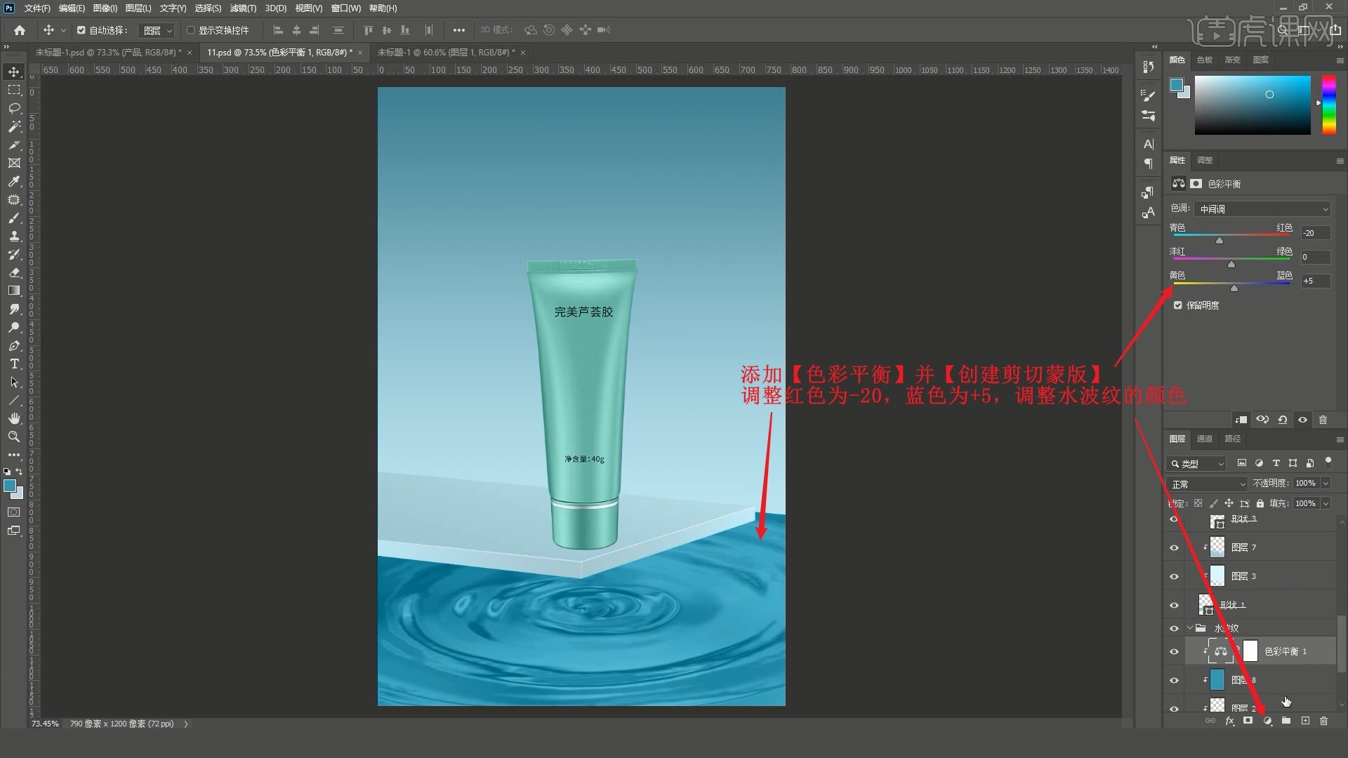Viewport: 1348px width, 758px height.
Task: Click the layer opacity input field
Action: click(x=1305, y=483)
